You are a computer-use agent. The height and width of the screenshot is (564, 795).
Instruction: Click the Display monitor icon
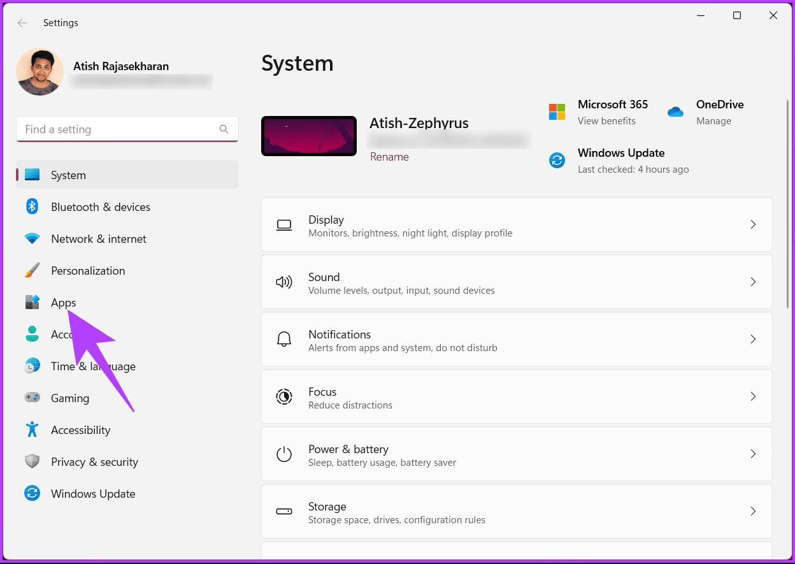[284, 224]
